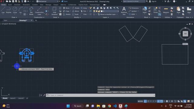Viewport: 194px width, 109px height.
Task: Expand the Draw panel
Action: pos(14,18)
